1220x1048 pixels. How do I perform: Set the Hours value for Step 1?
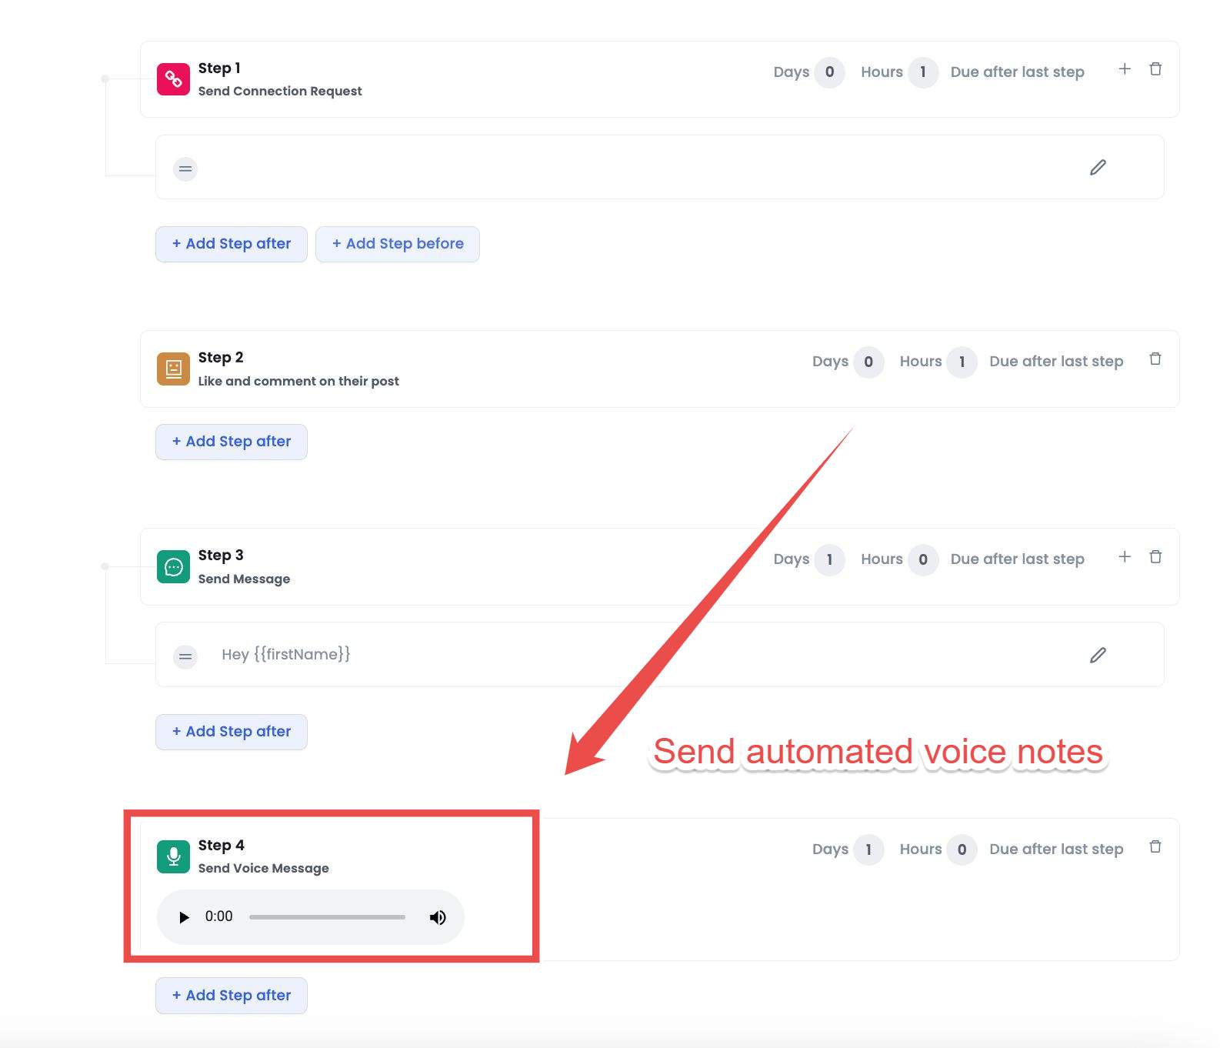(923, 72)
